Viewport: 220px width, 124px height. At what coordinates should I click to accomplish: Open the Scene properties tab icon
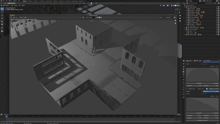tap(183, 74)
